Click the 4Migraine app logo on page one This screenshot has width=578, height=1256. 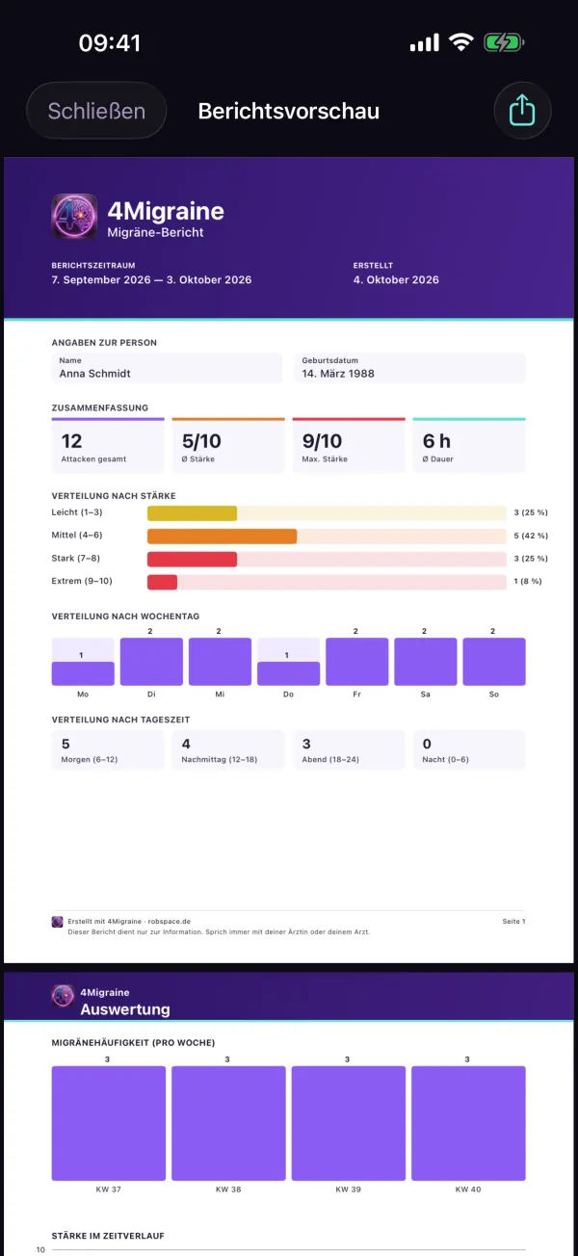click(74, 217)
